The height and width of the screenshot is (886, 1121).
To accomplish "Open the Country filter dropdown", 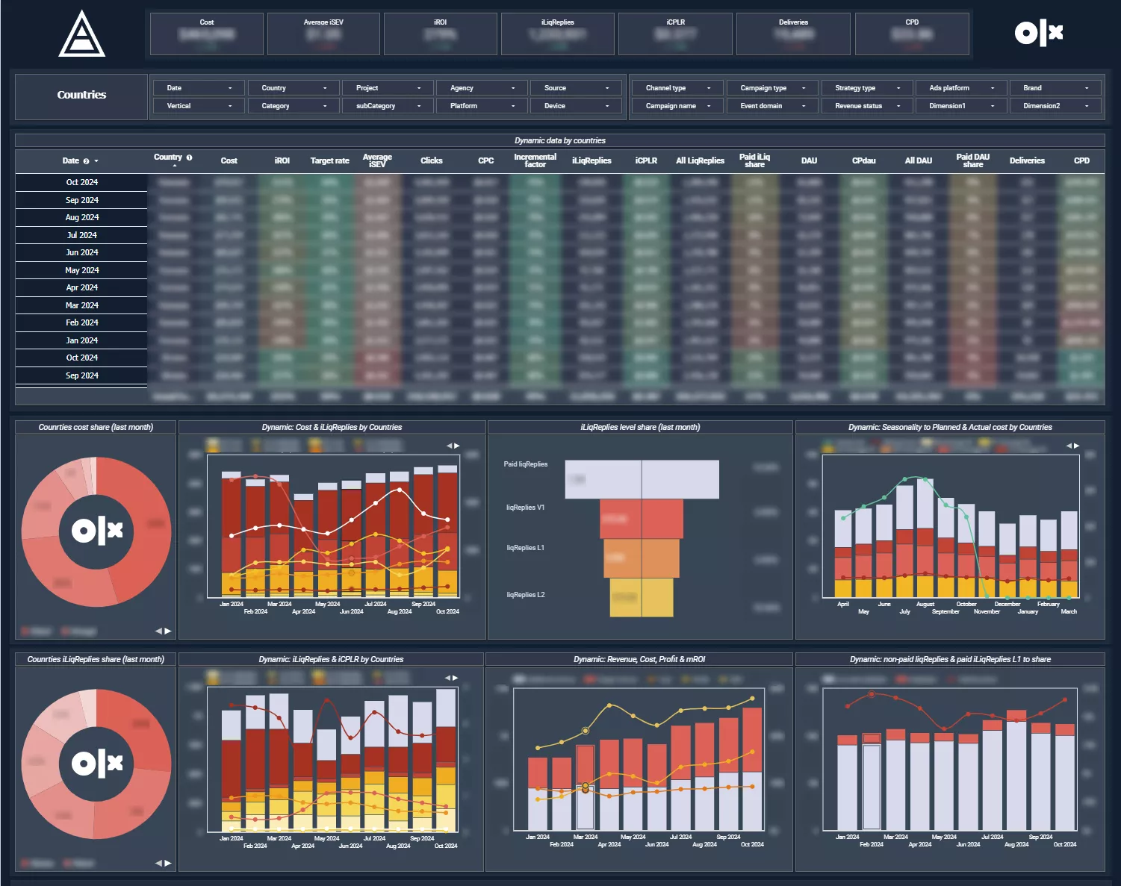I will (294, 88).
